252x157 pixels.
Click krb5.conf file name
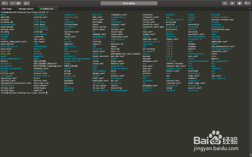(98, 78)
